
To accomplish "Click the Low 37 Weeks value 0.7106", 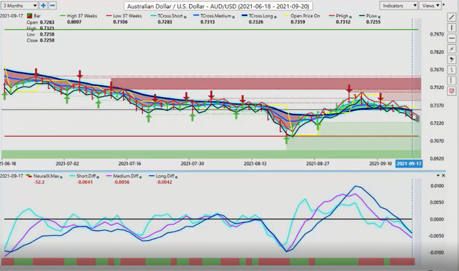I will click(120, 22).
